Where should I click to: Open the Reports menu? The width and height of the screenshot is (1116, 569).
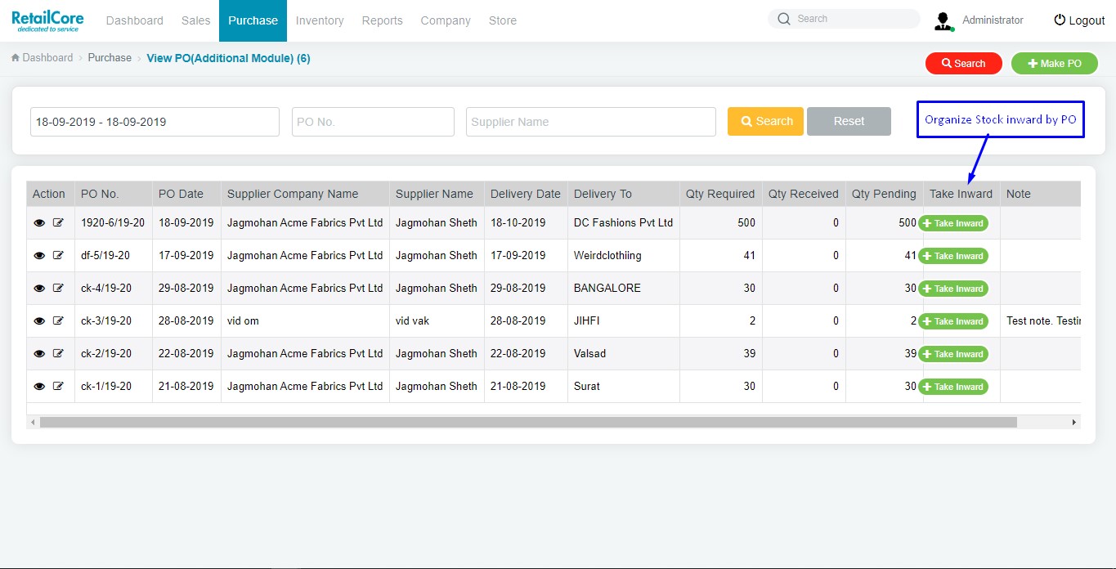[x=383, y=20]
